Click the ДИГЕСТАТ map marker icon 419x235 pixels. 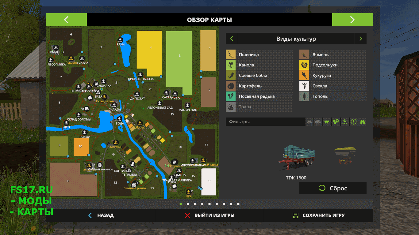click(137, 94)
